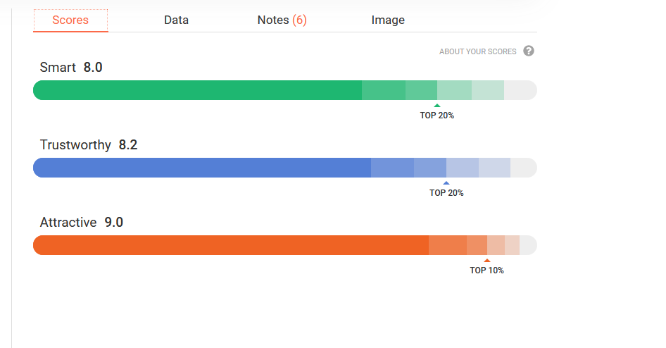Click the TOP 10% text under Attractive

click(x=486, y=271)
